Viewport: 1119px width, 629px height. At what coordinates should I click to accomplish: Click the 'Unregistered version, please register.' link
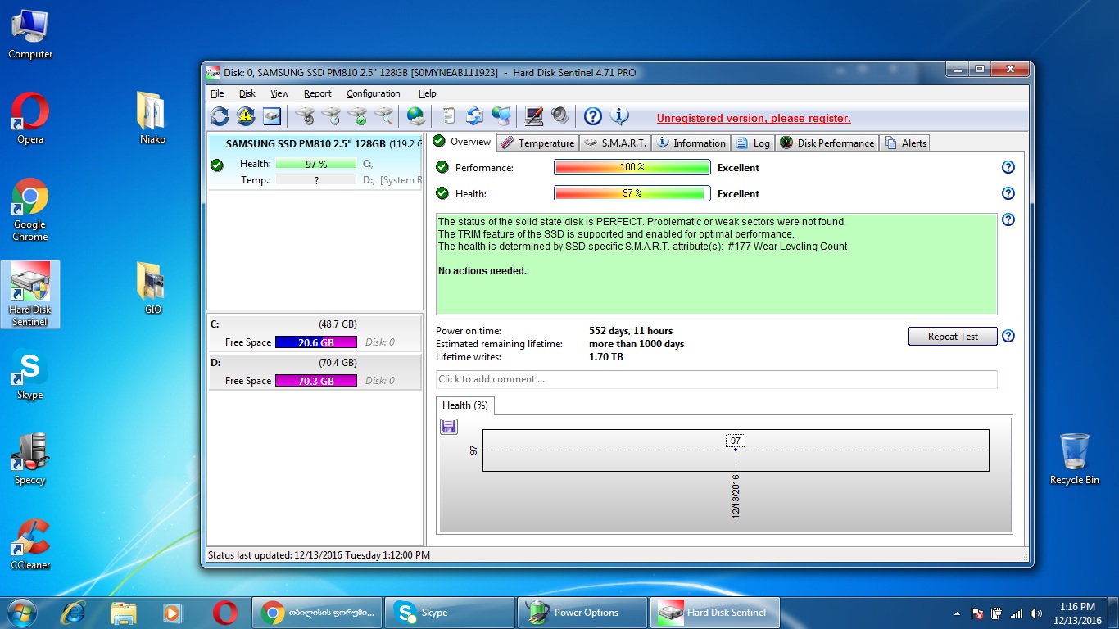pyautogui.click(x=754, y=118)
